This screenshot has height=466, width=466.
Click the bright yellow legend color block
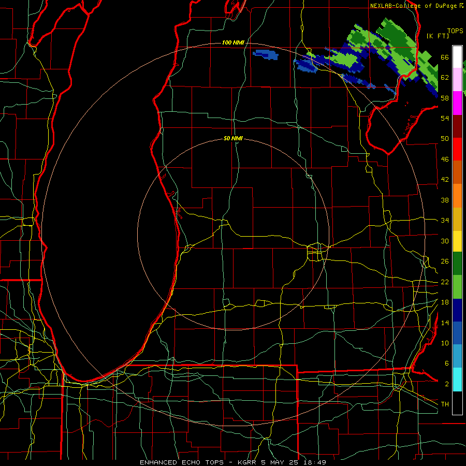pos(457,241)
